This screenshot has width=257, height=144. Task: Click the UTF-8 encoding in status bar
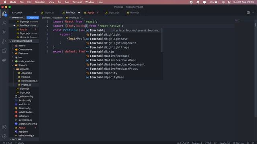tap(208, 143)
